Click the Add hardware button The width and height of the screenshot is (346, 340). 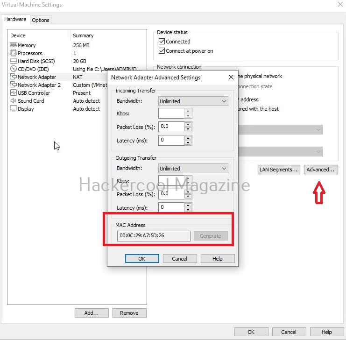pyautogui.click(x=92, y=313)
